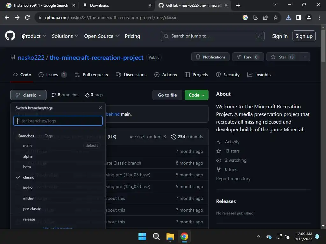326x244 pixels.
Task: Open the classic branch selector dropdown
Action: pos(28,95)
